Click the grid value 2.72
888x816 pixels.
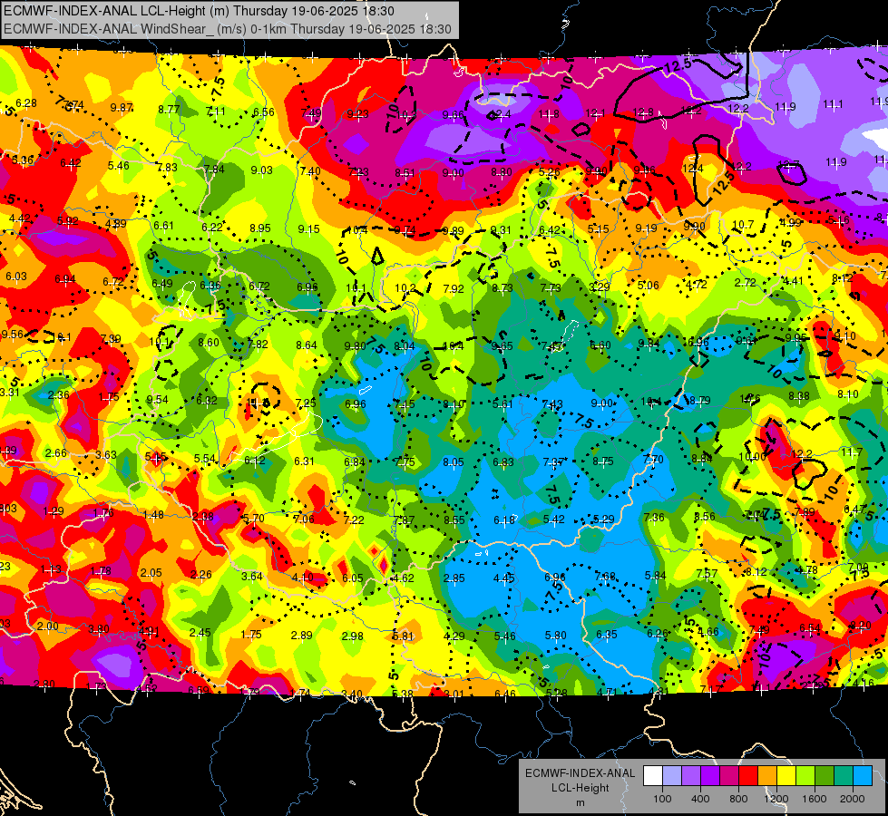746,283
